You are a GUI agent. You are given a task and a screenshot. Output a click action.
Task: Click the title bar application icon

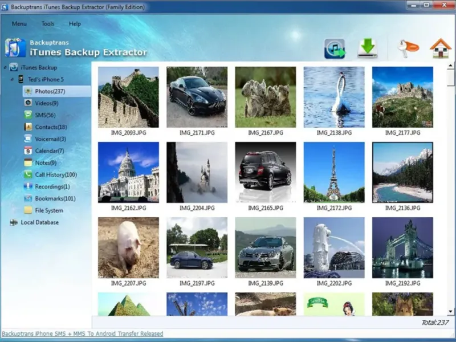[5, 7]
